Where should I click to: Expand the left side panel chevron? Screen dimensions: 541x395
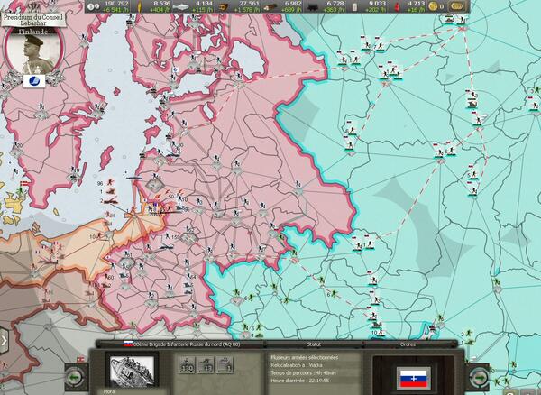4,341
